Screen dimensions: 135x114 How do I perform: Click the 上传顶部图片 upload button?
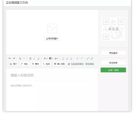coord(52,38)
